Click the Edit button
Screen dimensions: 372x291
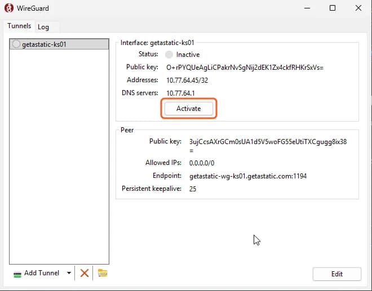point(336,274)
